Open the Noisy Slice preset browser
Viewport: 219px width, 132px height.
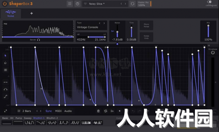point(97,4)
